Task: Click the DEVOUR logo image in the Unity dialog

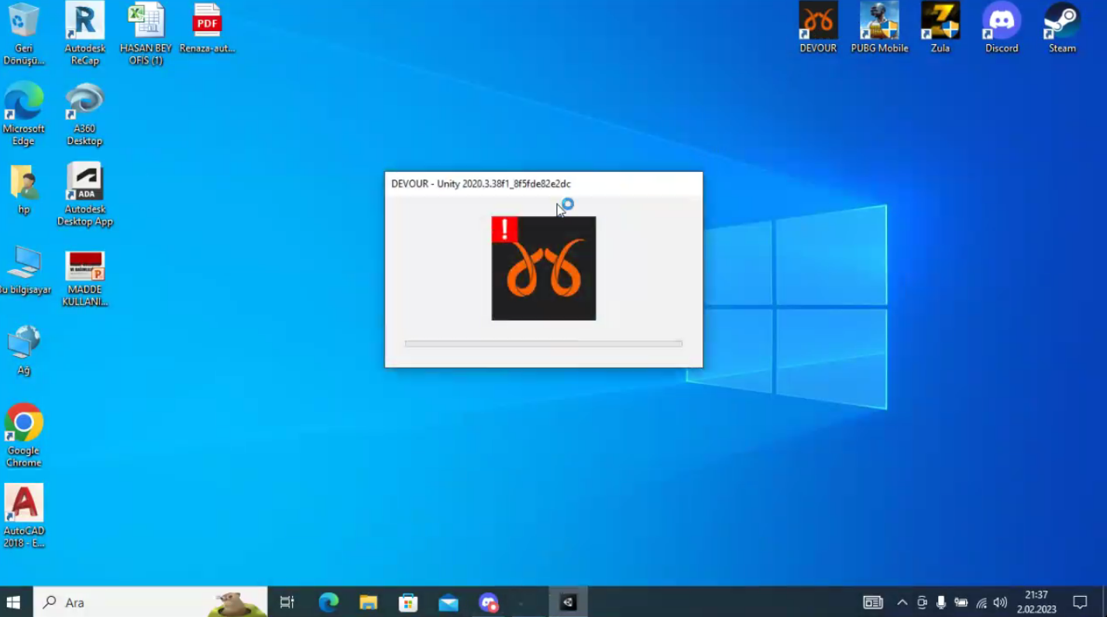Action: [544, 268]
